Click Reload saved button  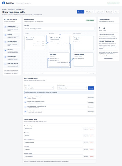89,12
